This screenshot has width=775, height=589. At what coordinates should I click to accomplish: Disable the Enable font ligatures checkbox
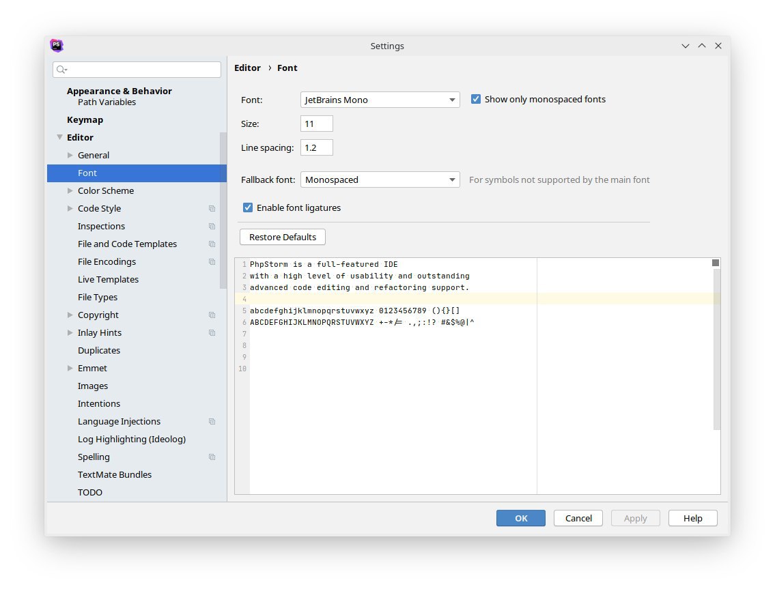(248, 207)
